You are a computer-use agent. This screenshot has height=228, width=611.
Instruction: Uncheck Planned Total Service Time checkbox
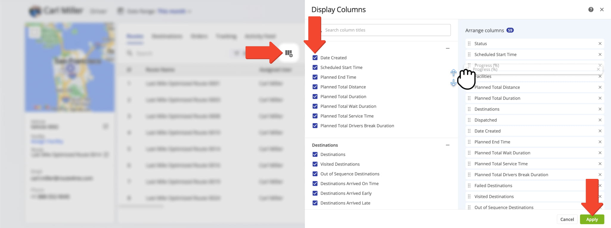tap(315, 116)
